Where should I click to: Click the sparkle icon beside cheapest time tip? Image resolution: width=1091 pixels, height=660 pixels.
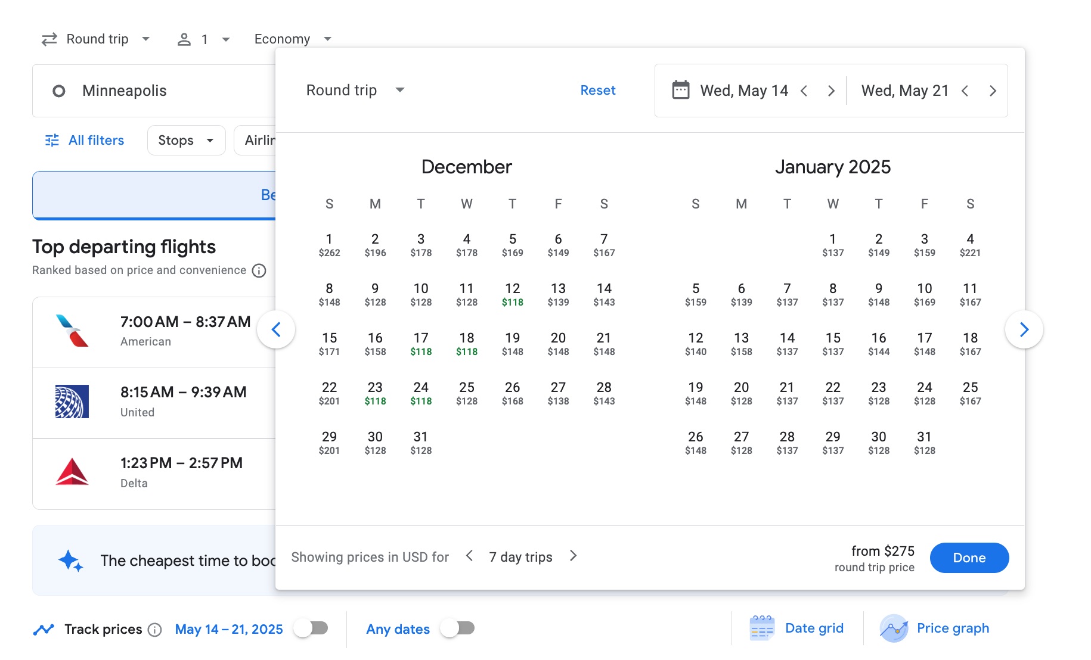(x=70, y=560)
